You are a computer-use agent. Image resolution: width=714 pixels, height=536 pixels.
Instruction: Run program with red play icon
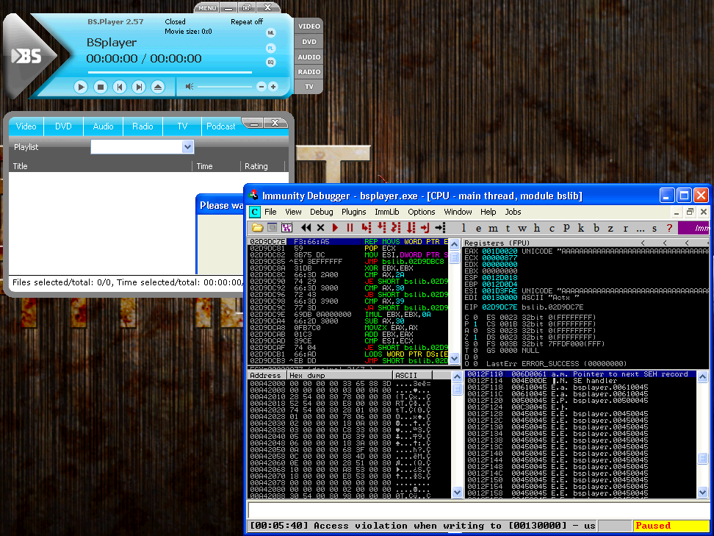tap(336, 227)
